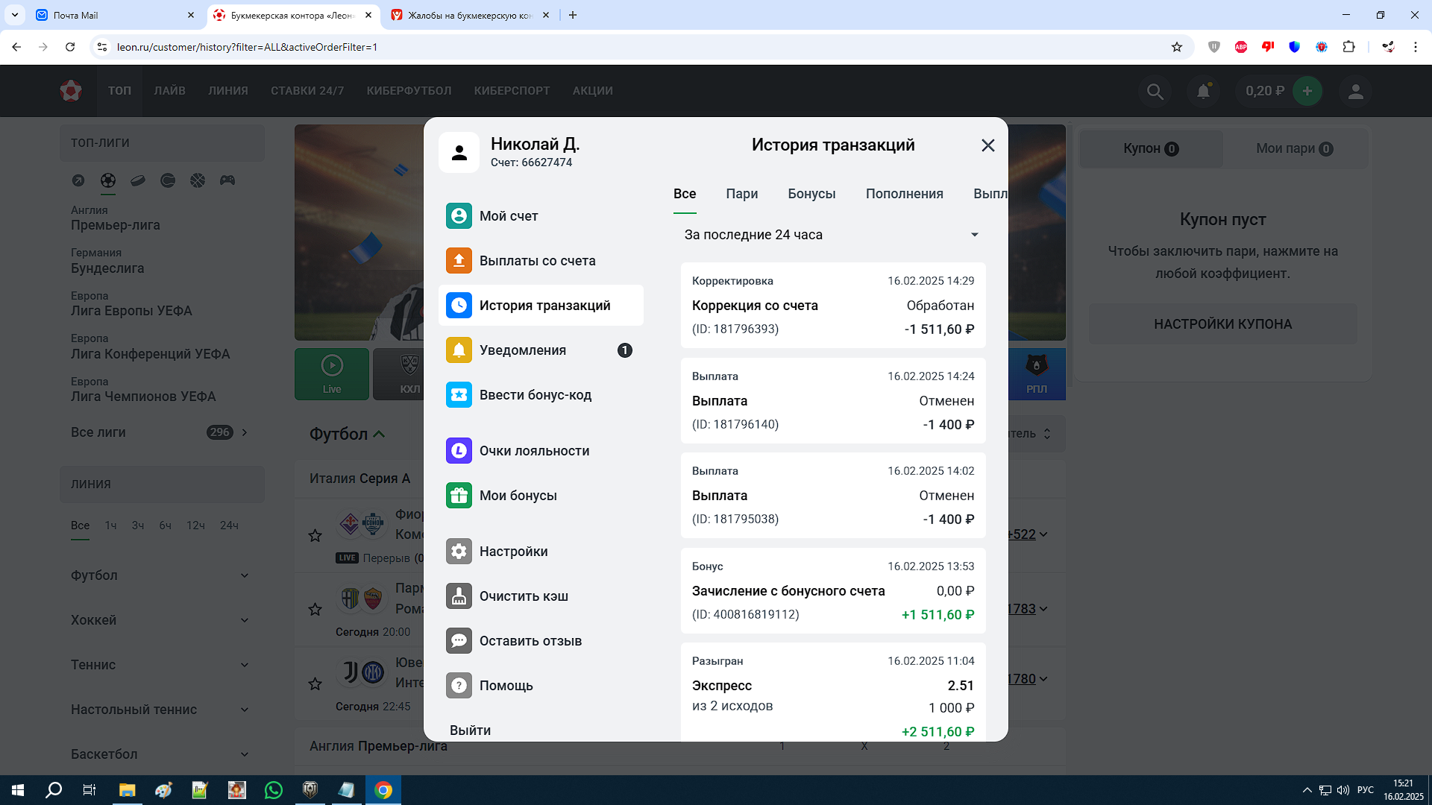Open Мои бонусы gift entry
1432x805 pixels.
click(x=541, y=496)
